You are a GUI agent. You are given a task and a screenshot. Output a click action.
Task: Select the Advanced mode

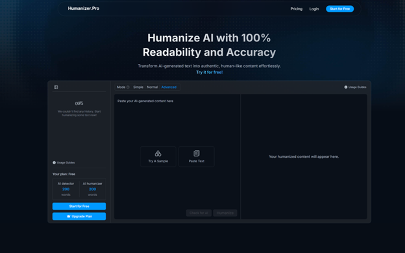pos(169,87)
